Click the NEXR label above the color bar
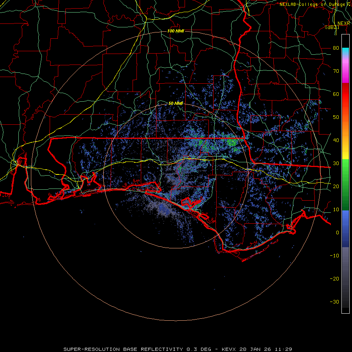The height and width of the screenshot is (352, 352). [344, 23]
